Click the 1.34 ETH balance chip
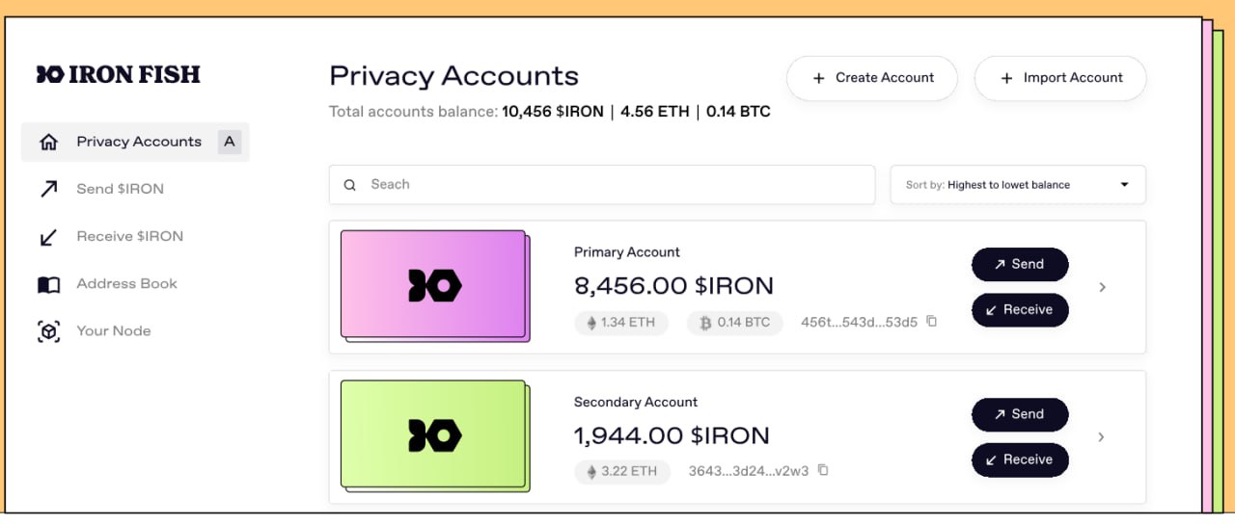 pyautogui.click(x=621, y=323)
